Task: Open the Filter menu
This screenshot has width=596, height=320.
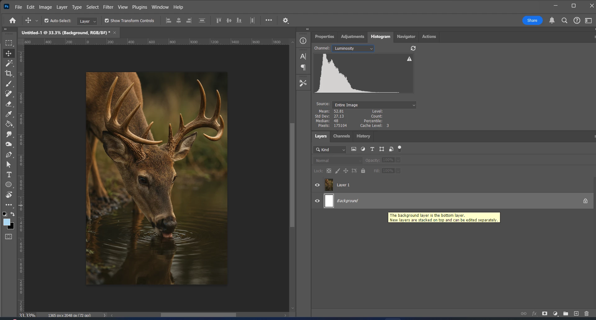Action: [x=108, y=7]
